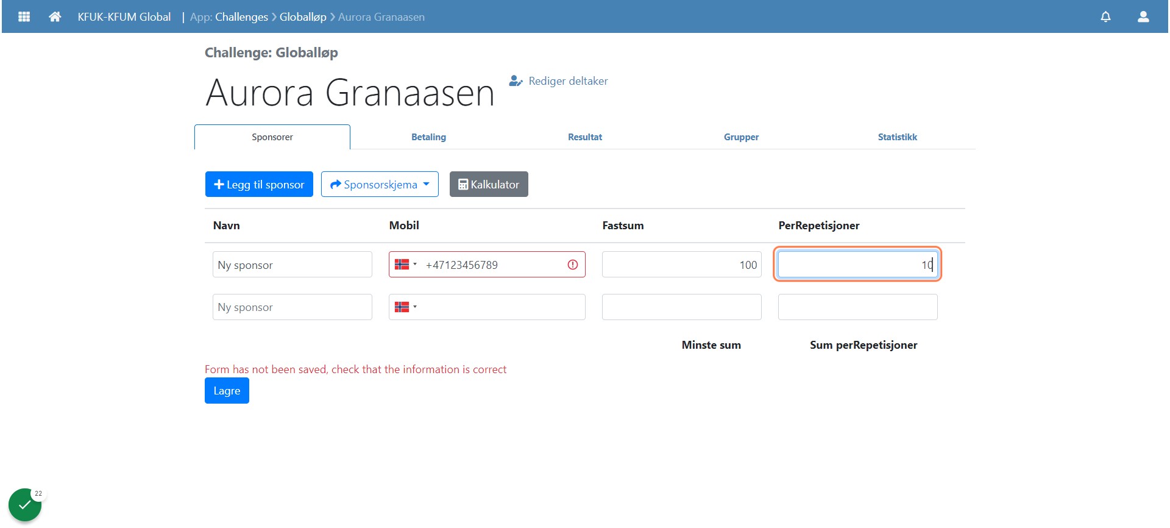Switch to the Sponsorer tab
This screenshot has height=528, width=1170.
pos(272,137)
